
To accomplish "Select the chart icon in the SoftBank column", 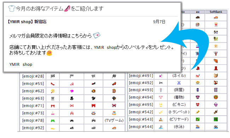I will click(x=216, y=39).
